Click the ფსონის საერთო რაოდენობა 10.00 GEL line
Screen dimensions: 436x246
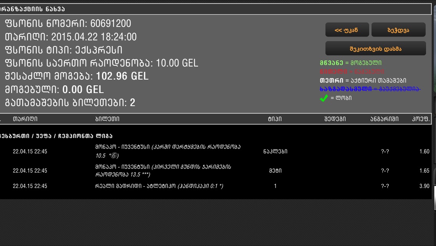point(101,63)
